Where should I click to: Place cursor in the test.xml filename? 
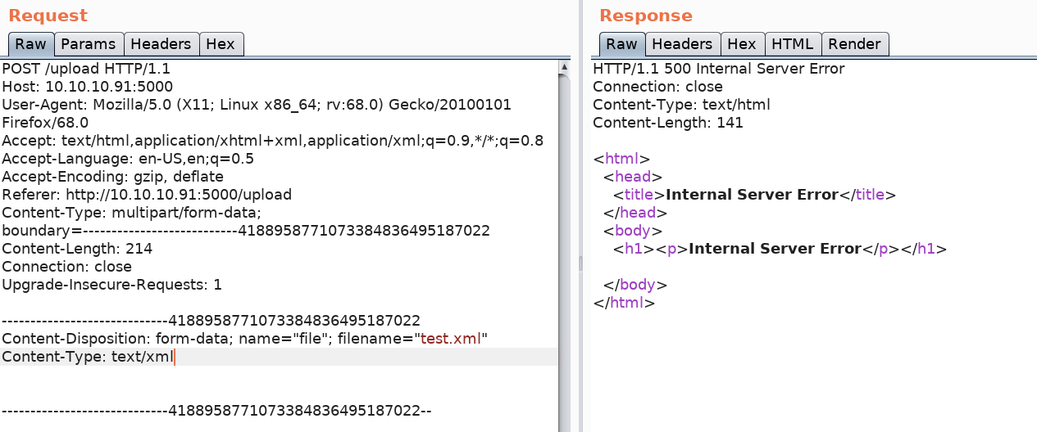pos(451,339)
